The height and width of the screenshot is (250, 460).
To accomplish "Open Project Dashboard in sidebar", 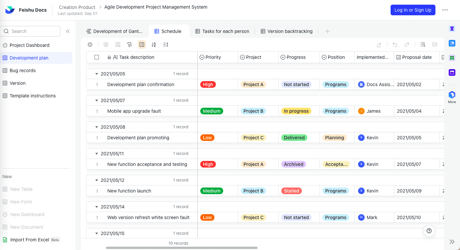I will pyautogui.click(x=36, y=45).
